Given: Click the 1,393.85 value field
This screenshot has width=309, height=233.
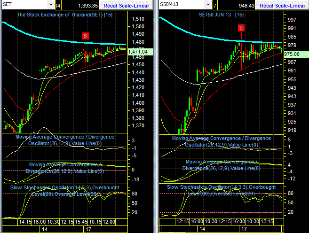Looking at the screenshot, I should click(x=80, y=6).
